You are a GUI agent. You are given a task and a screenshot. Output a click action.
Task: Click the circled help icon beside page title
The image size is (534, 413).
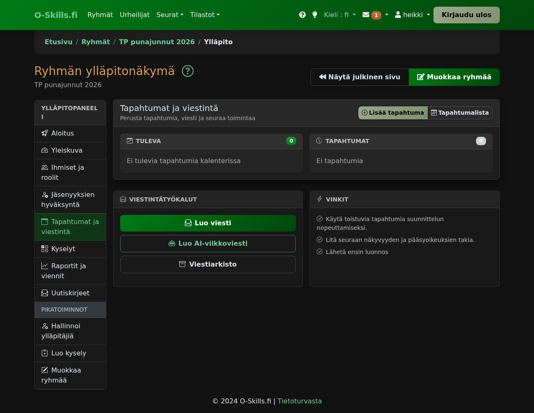pyautogui.click(x=188, y=71)
